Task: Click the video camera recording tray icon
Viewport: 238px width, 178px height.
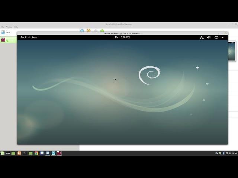Action: click(x=216, y=153)
